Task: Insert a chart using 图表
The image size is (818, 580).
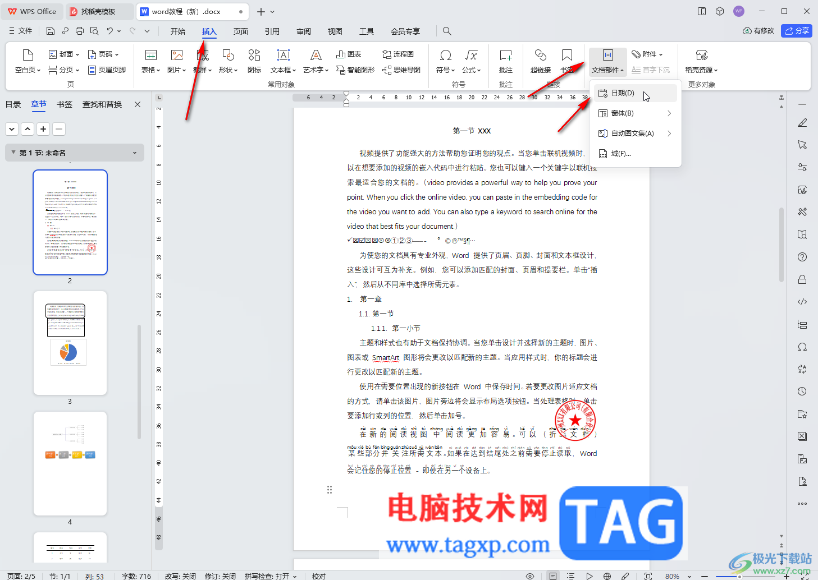Action: (x=349, y=54)
